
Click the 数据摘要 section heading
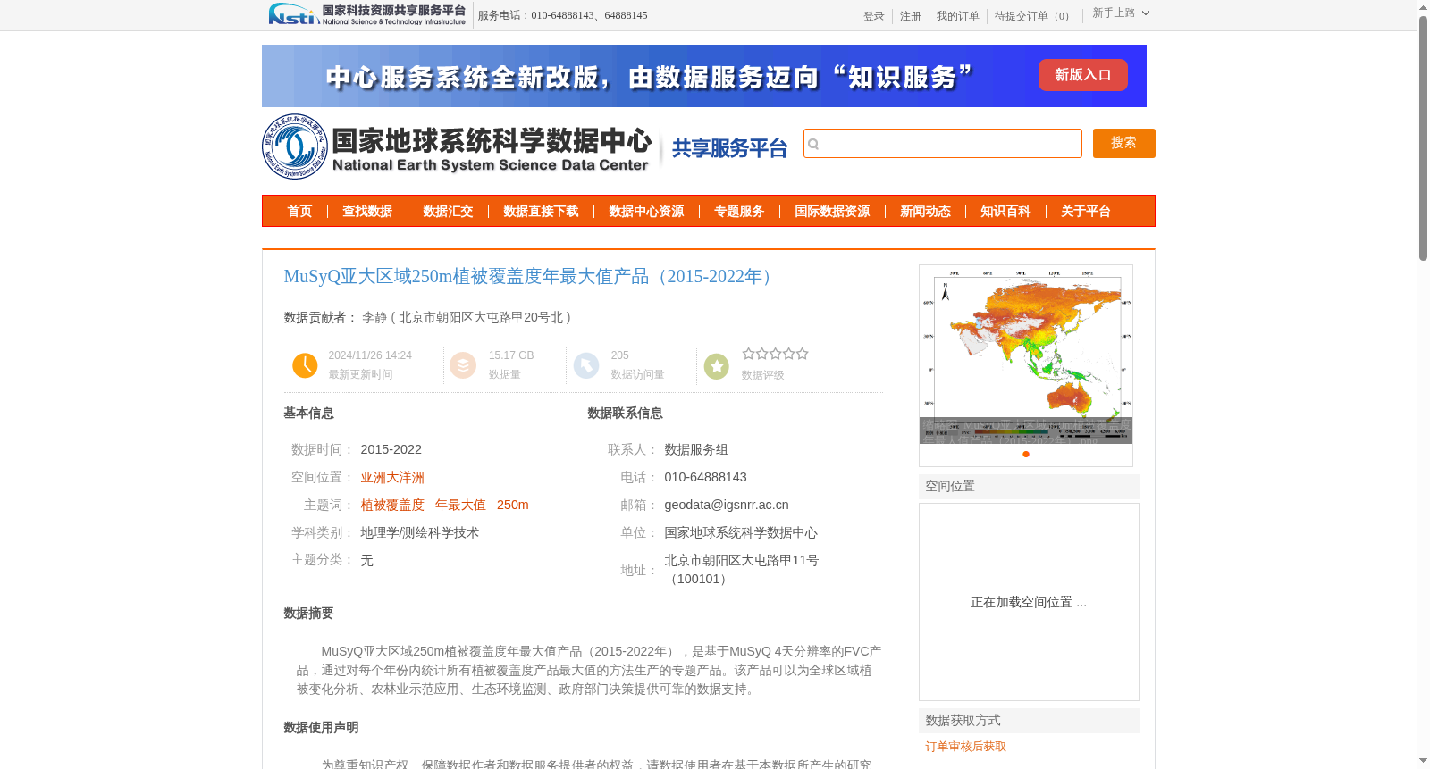[308, 613]
